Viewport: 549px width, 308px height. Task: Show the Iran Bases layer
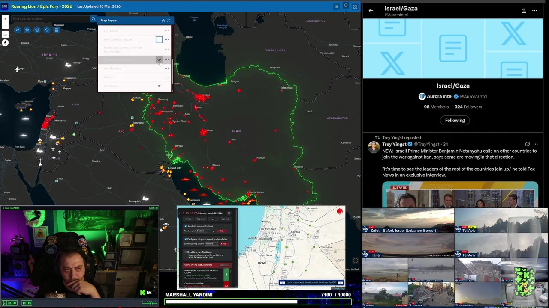click(x=159, y=86)
